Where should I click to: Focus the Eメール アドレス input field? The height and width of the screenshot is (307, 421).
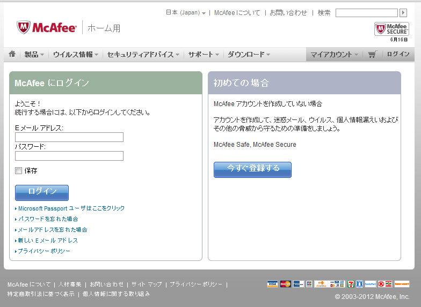tap(69, 137)
